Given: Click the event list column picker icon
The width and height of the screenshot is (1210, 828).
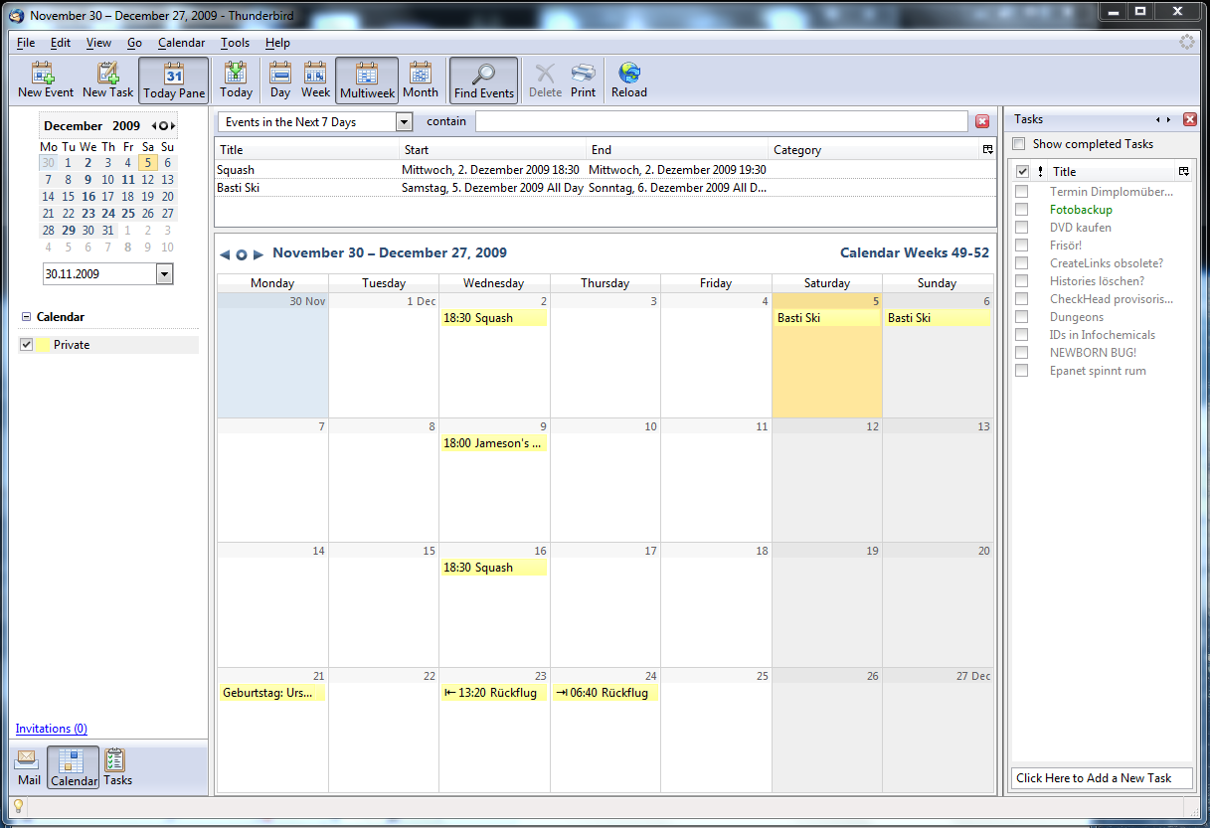Looking at the screenshot, I should [987, 150].
